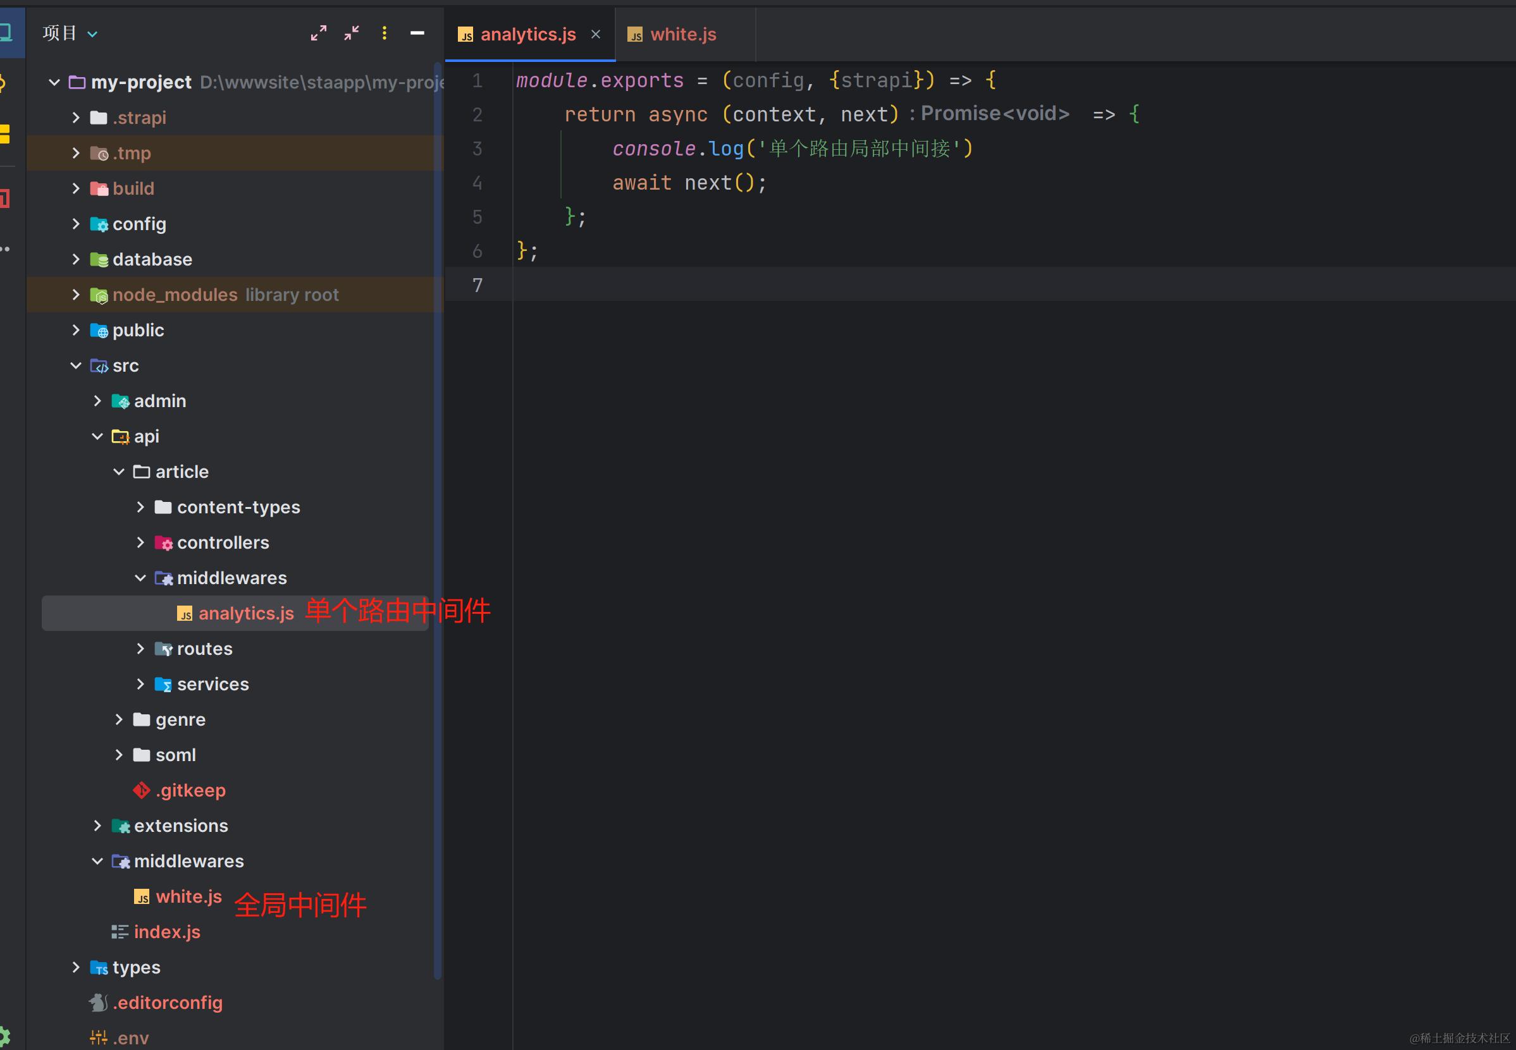Switch to the white.js tab
Screen dimensions: 1516x1050
pos(682,34)
